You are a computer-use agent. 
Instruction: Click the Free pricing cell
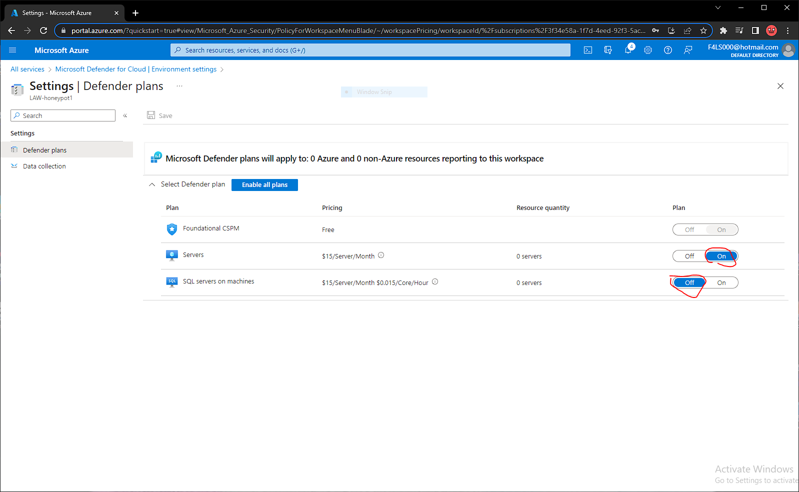click(328, 229)
